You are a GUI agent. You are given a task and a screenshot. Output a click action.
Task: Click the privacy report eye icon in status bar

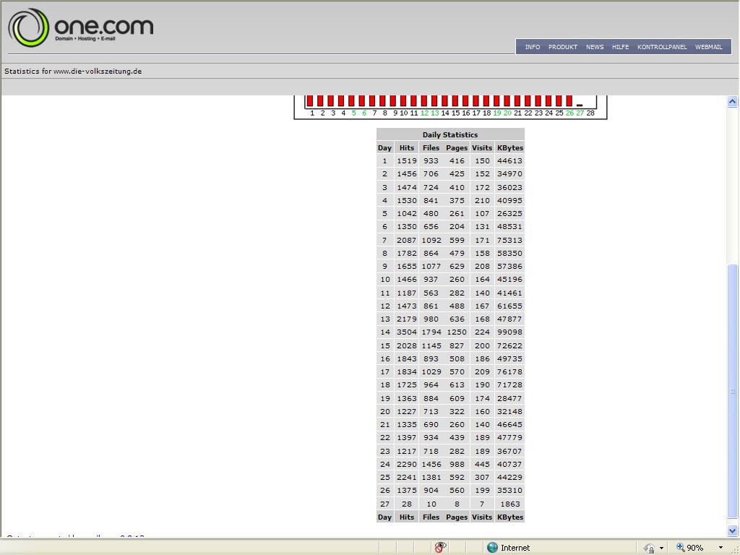[440, 547]
